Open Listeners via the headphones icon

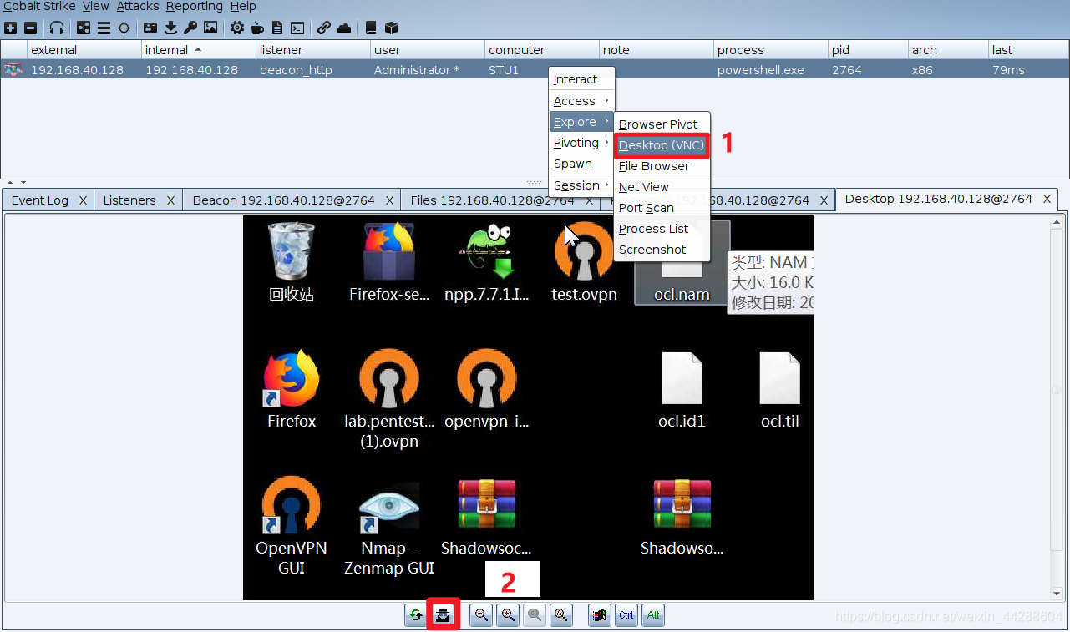[x=56, y=28]
